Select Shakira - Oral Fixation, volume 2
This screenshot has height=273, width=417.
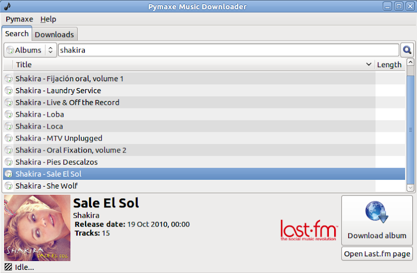pos(204,150)
